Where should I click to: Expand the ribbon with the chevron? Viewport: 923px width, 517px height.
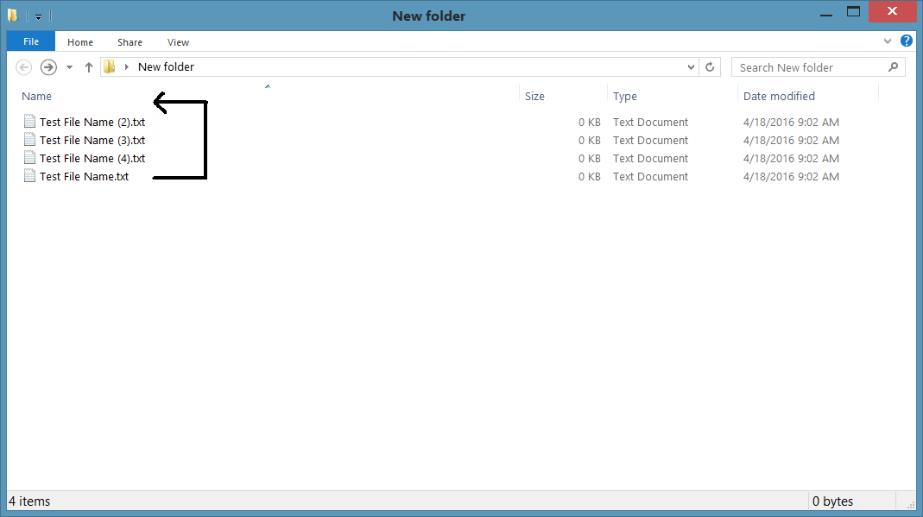coord(888,41)
